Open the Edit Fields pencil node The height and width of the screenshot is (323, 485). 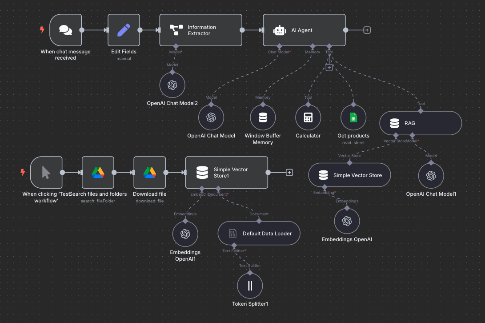tap(124, 30)
